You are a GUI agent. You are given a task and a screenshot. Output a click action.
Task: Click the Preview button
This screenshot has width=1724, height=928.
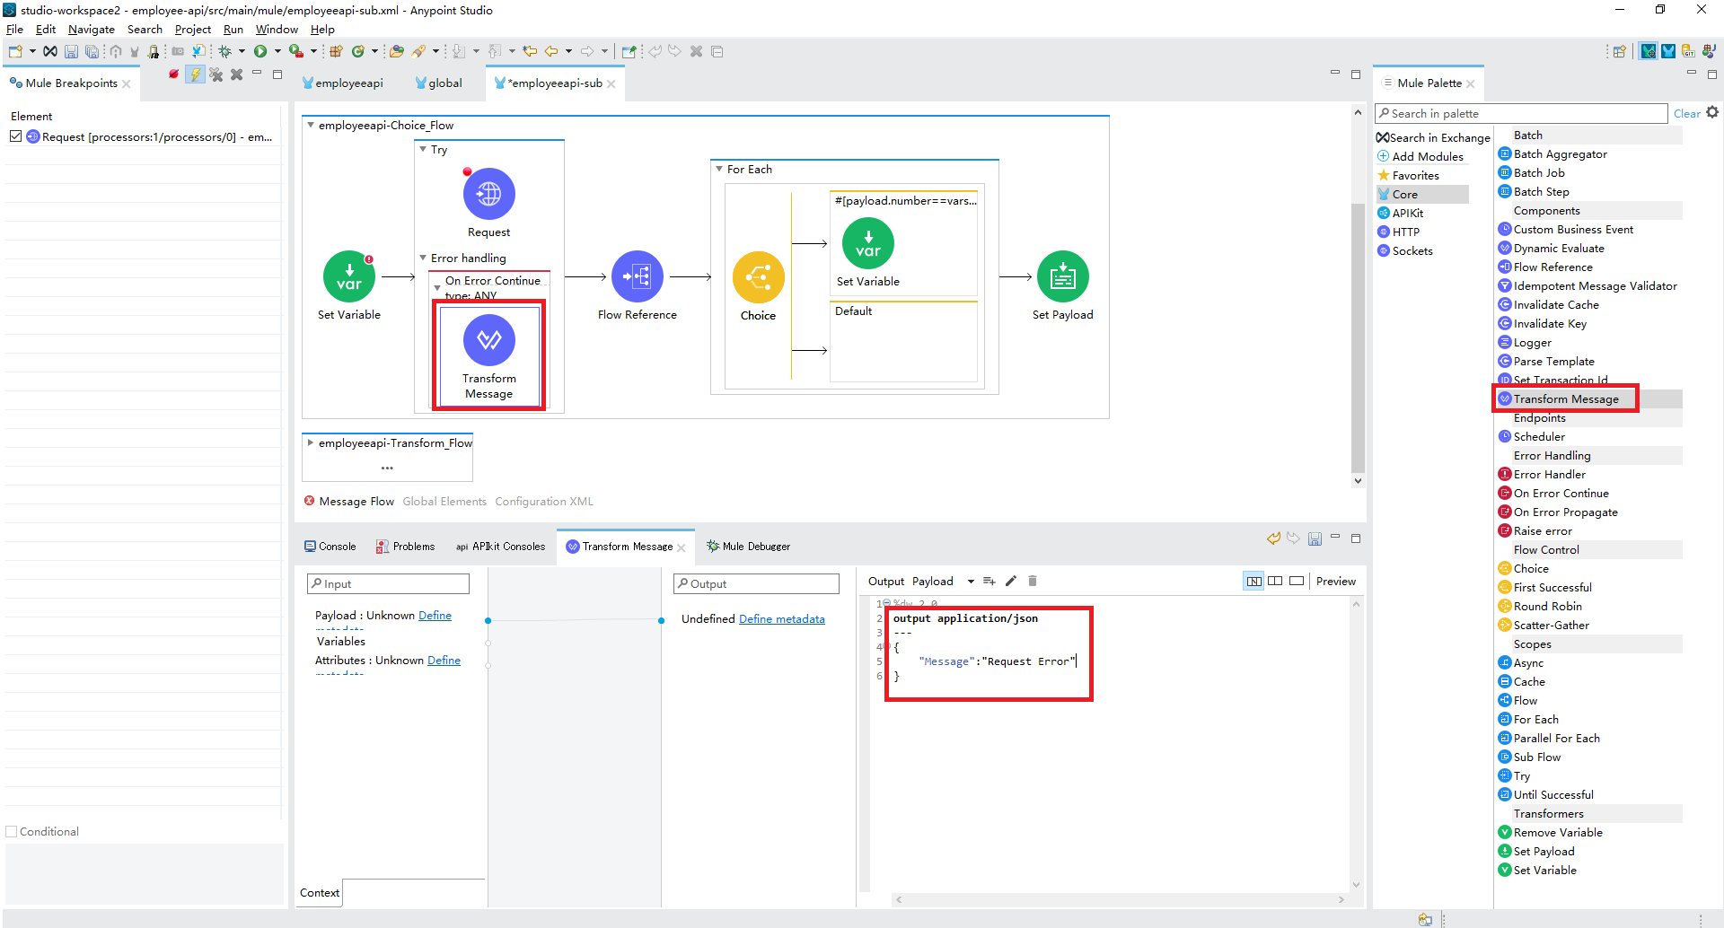pyautogui.click(x=1336, y=582)
